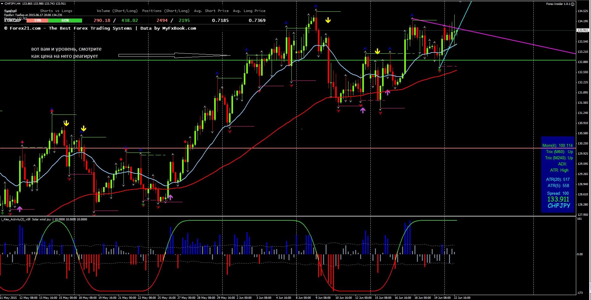Select the purple up arrow near the 25 May low

tap(170, 197)
